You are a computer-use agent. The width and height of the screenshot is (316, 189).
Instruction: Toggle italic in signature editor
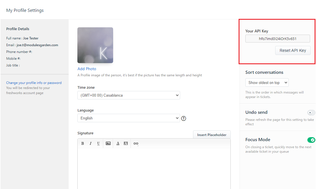tap(91, 143)
